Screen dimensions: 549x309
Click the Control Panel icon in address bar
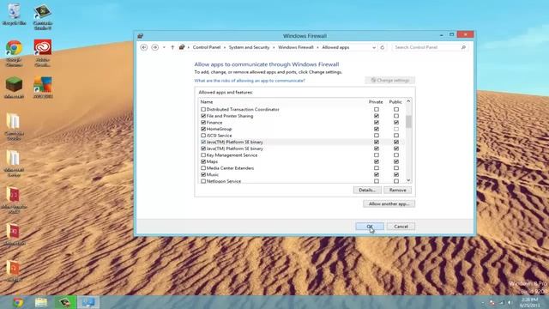click(x=182, y=47)
